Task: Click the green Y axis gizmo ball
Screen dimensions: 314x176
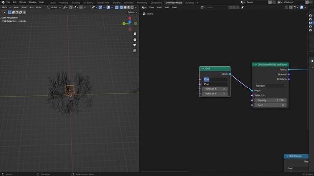Action: coord(124,24)
